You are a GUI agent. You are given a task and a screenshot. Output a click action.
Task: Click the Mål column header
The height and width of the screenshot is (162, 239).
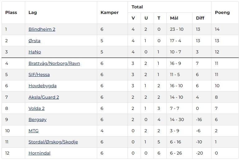[x=174, y=18]
